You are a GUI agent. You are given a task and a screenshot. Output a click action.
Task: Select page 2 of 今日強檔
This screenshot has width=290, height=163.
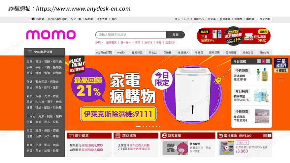[264, 61]
